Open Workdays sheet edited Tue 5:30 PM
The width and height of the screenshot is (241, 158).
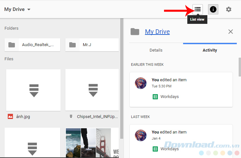[170, 97]
